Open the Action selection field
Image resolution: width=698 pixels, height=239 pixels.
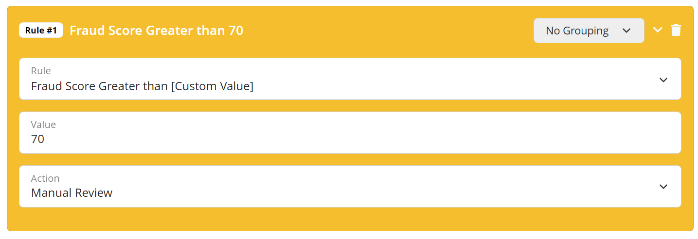(350, 187)
